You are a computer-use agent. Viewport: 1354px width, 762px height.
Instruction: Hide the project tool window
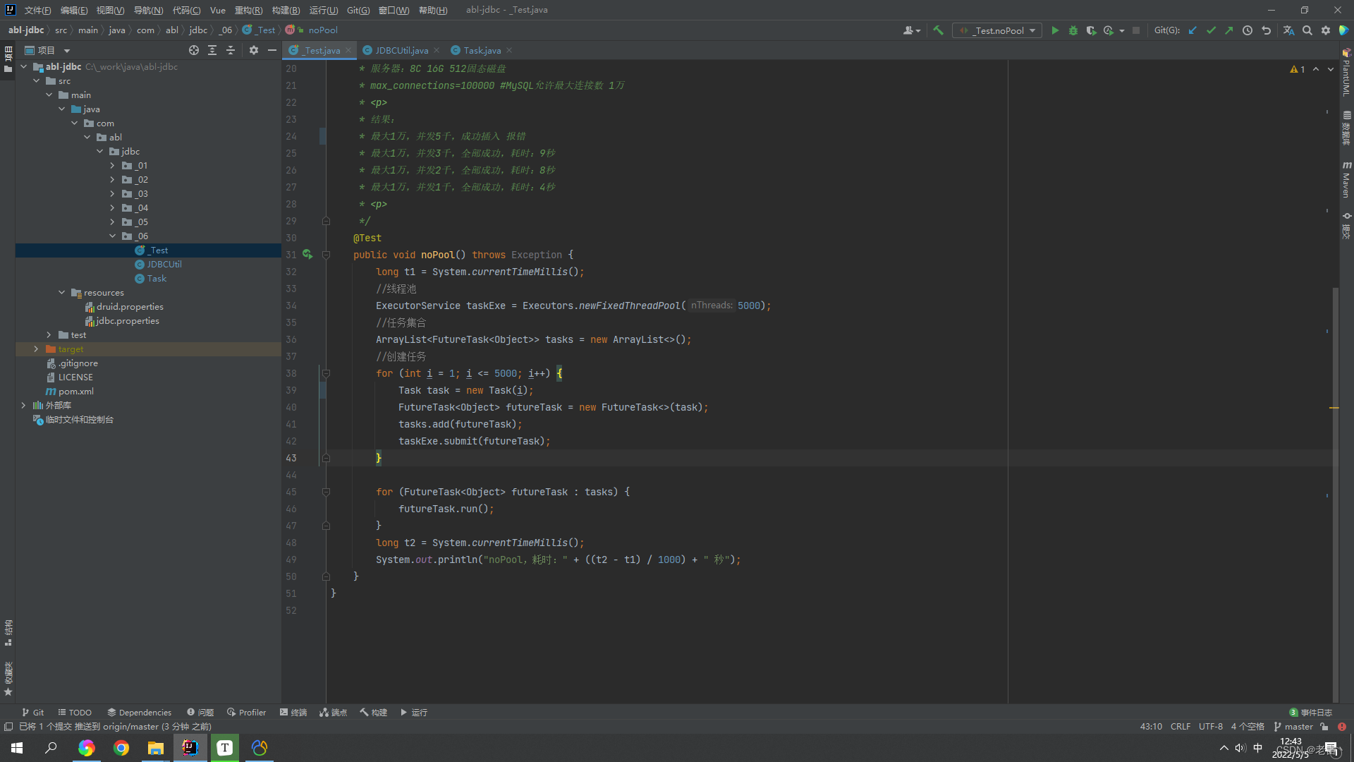(x=272, y=50)
